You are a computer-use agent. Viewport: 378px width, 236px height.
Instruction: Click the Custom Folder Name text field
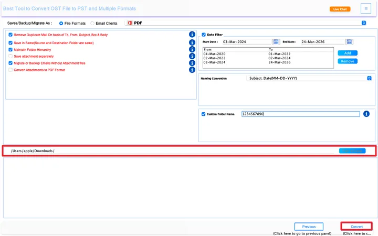(300, 114)
